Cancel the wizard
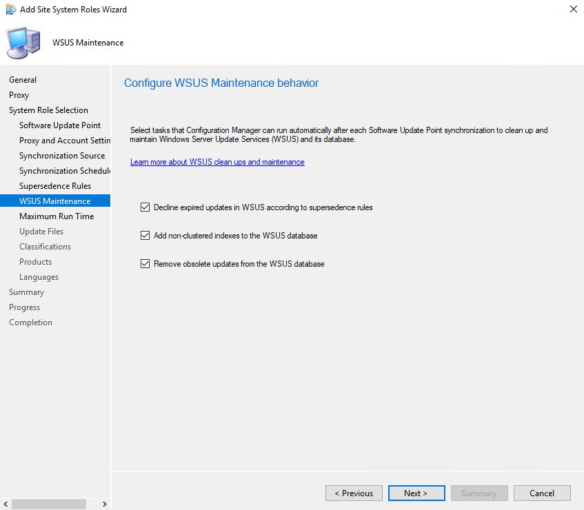The width and height of the screenshot is (584, 510). coord(542,493)
